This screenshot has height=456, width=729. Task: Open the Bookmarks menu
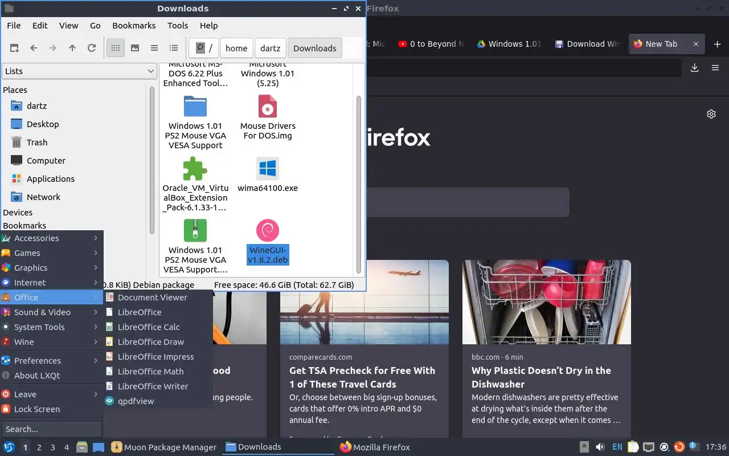tap(134, 26)
